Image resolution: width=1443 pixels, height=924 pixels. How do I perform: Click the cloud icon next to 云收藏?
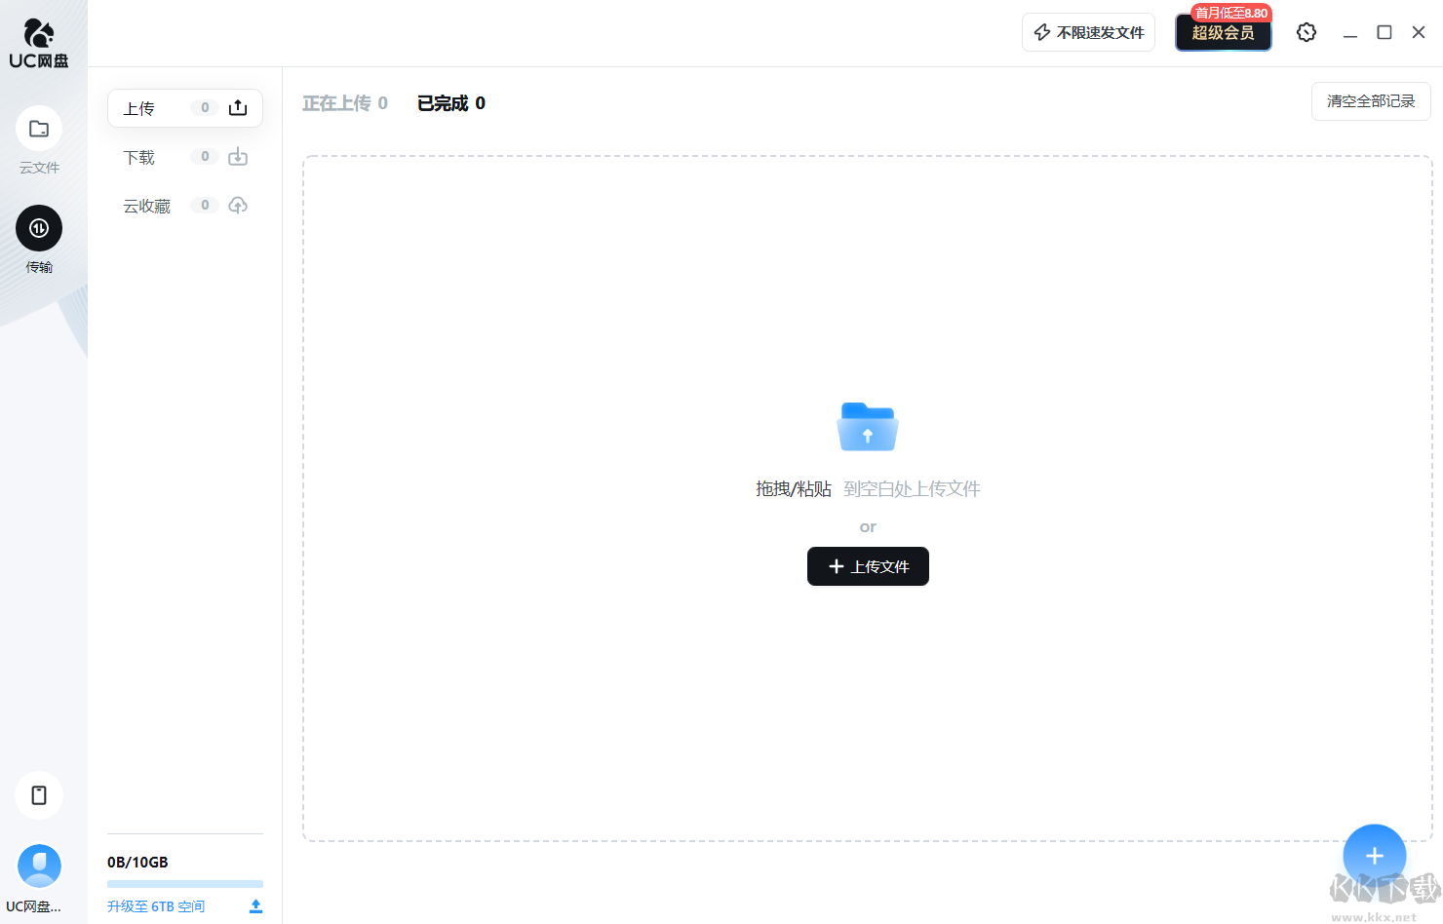click(x=237, y=205)
